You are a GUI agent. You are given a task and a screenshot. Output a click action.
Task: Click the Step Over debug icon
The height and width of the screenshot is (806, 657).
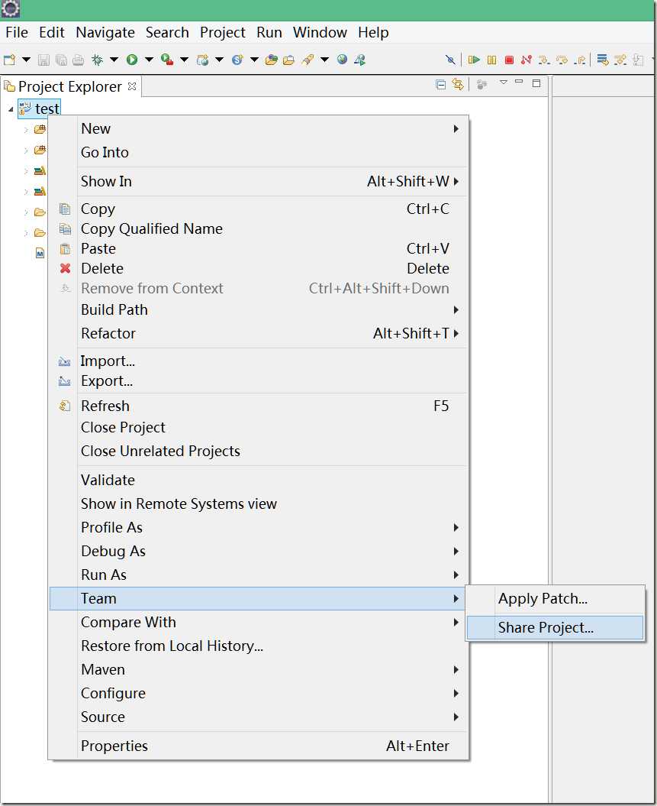562,60
